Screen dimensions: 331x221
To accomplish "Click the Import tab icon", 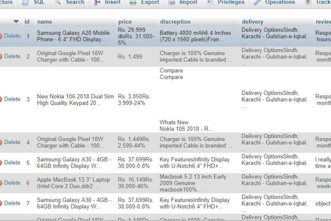I will point(172,3).
